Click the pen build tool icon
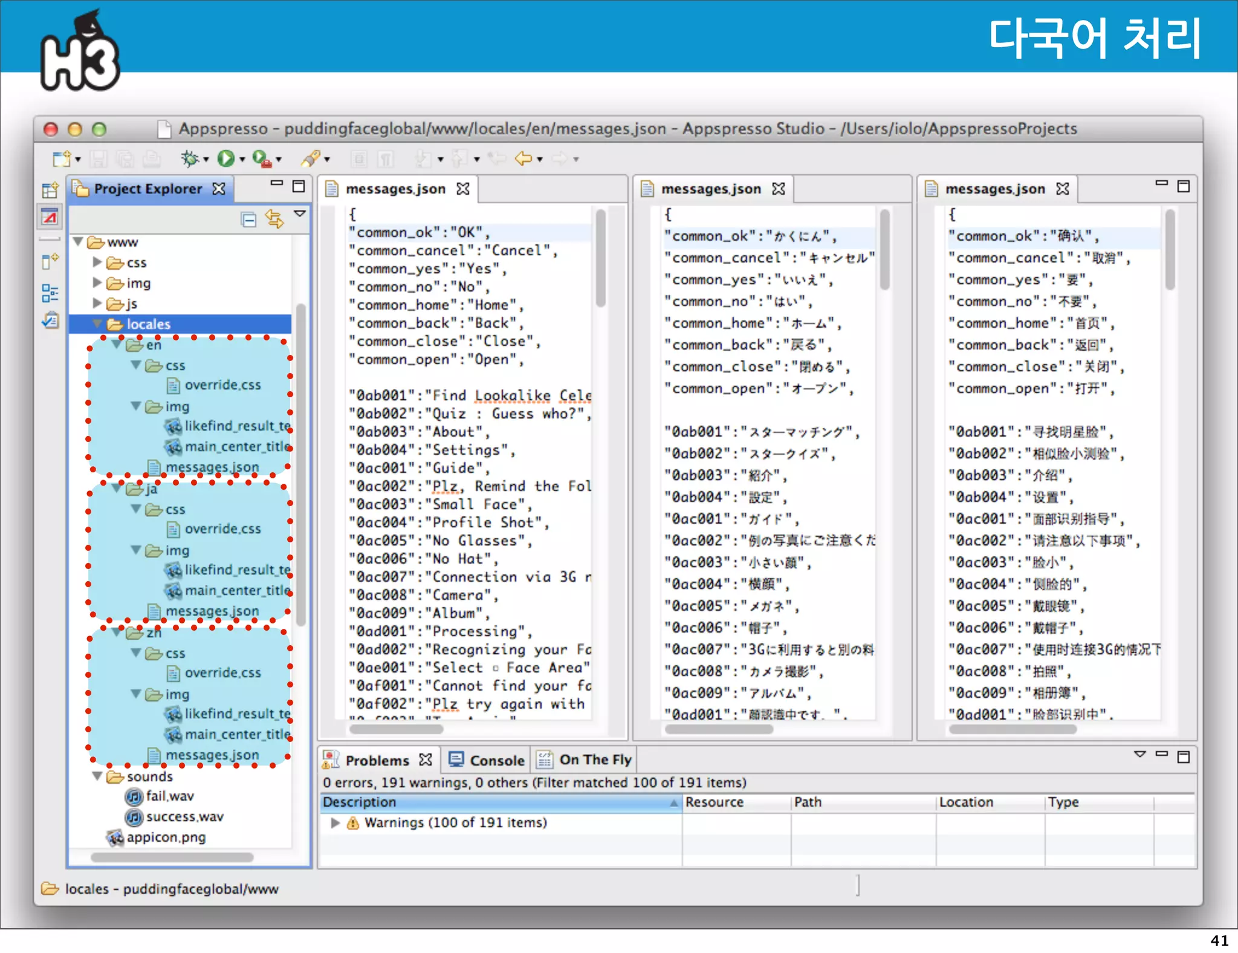The height and width of the screenshot is (953, 1238). pos(311,159)
